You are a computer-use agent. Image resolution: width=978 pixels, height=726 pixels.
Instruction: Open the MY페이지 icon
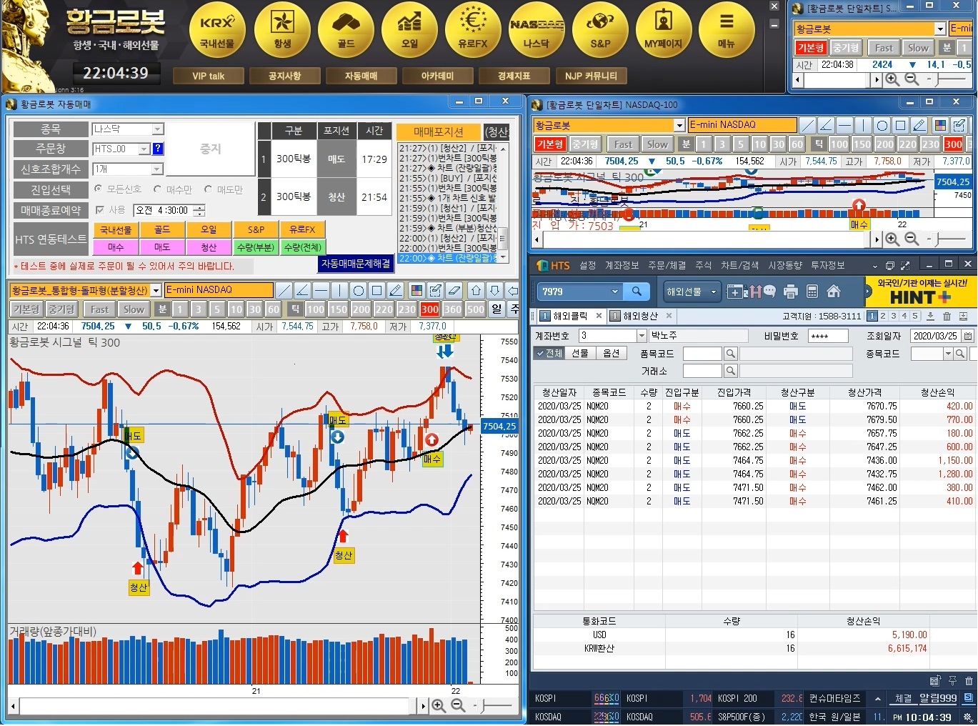tap(664, 29)
